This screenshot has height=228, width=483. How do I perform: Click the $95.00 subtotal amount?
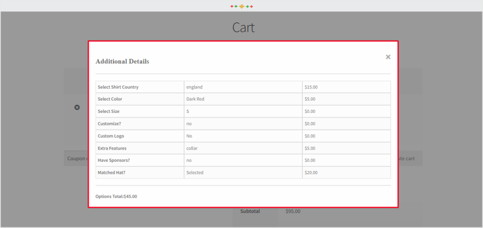(293, 211)
